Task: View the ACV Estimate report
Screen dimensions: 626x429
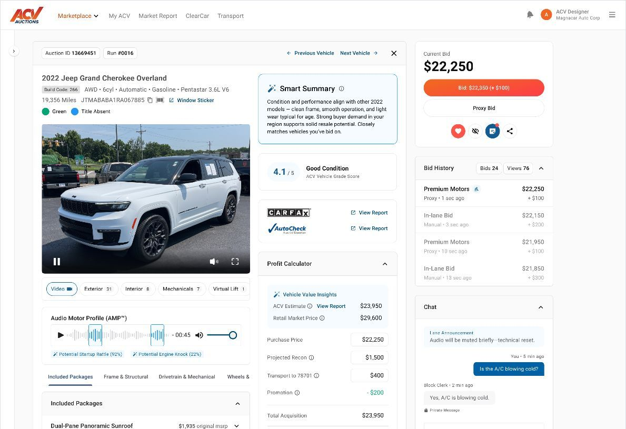Action: (331, 306)
